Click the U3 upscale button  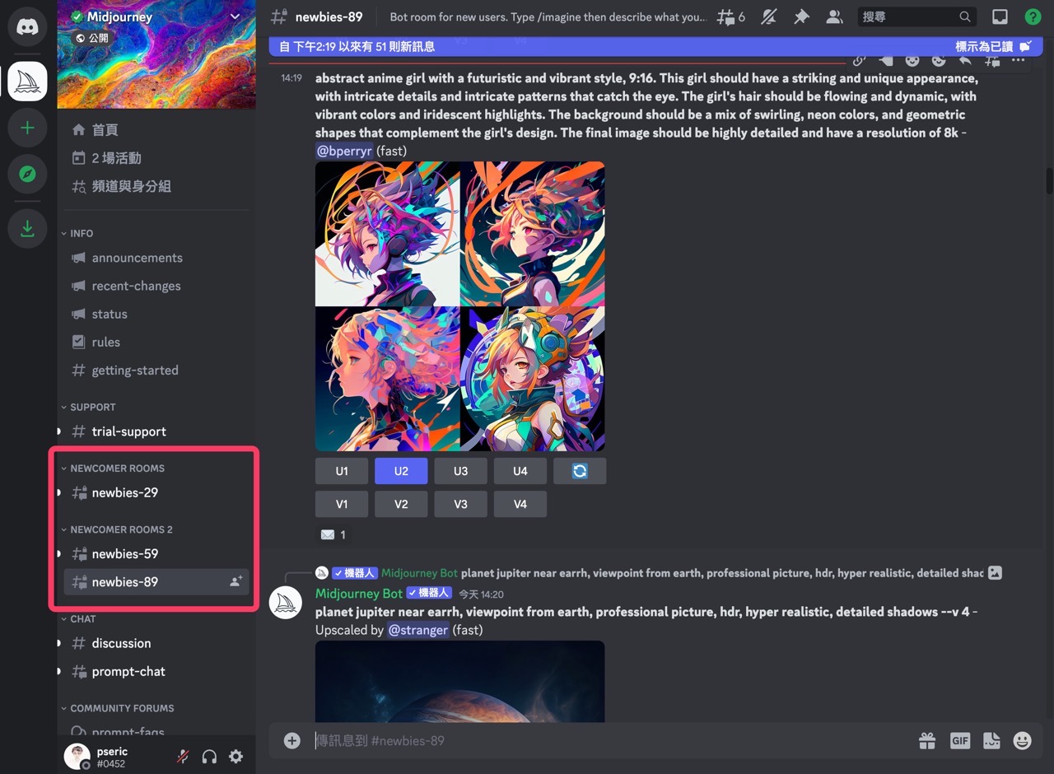pyautogui.click(x=460, y=471)
